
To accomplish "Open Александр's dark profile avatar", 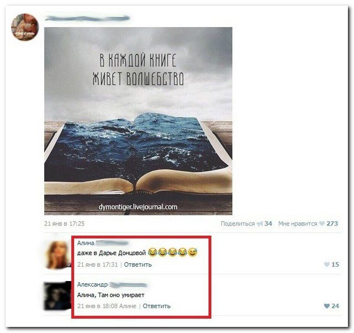I will pyautogui.click(x=57, y=296).
